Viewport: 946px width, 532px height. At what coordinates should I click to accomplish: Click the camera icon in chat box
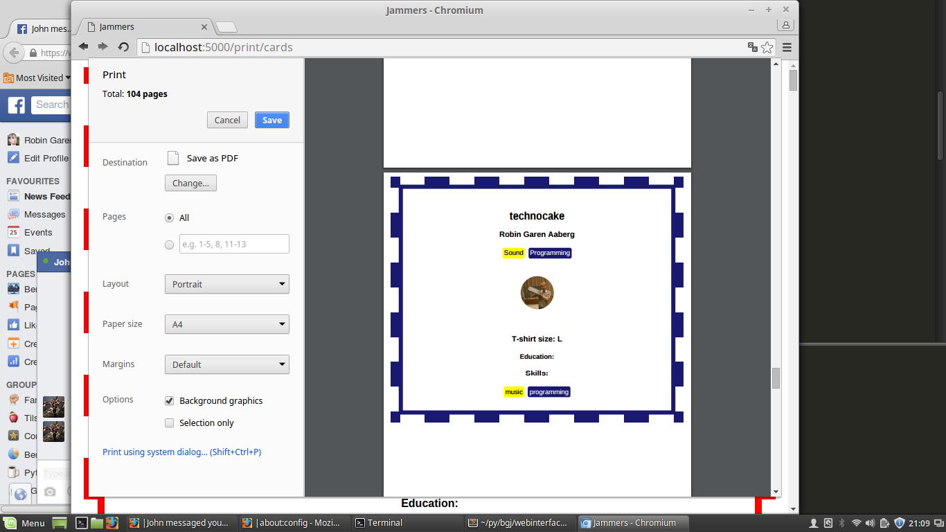(x=50, y=491)
